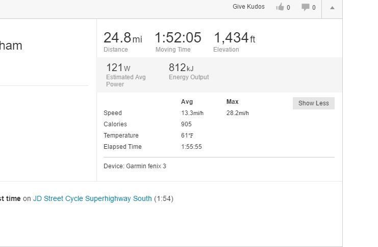
Task: Click the 121 W estimated average power
Action: (118, 68)
